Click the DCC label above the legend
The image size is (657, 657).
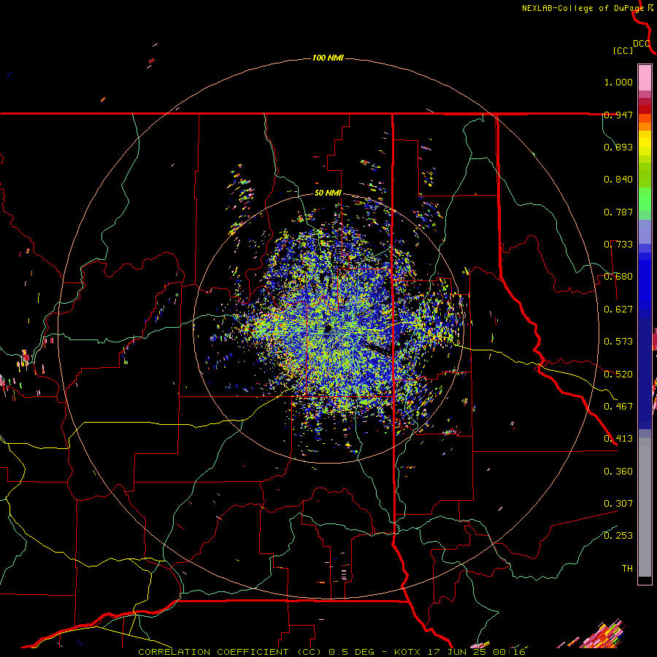point(641,44)
